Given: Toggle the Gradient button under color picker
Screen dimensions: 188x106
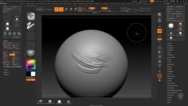Looking at the screenshot, I should [31, 70].
